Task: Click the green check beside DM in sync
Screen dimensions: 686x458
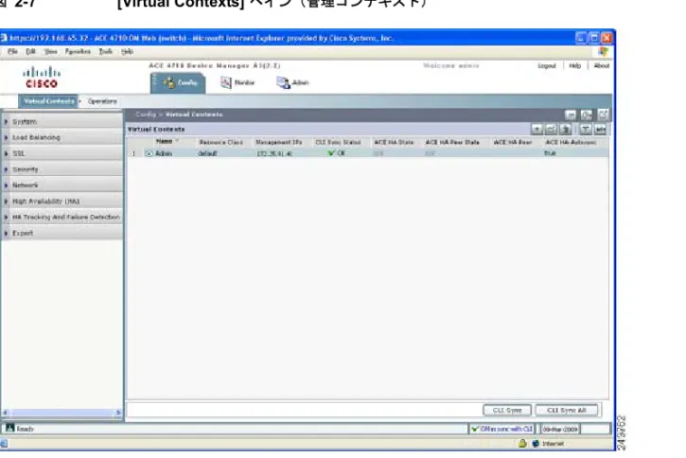Action: coord(475,429)
